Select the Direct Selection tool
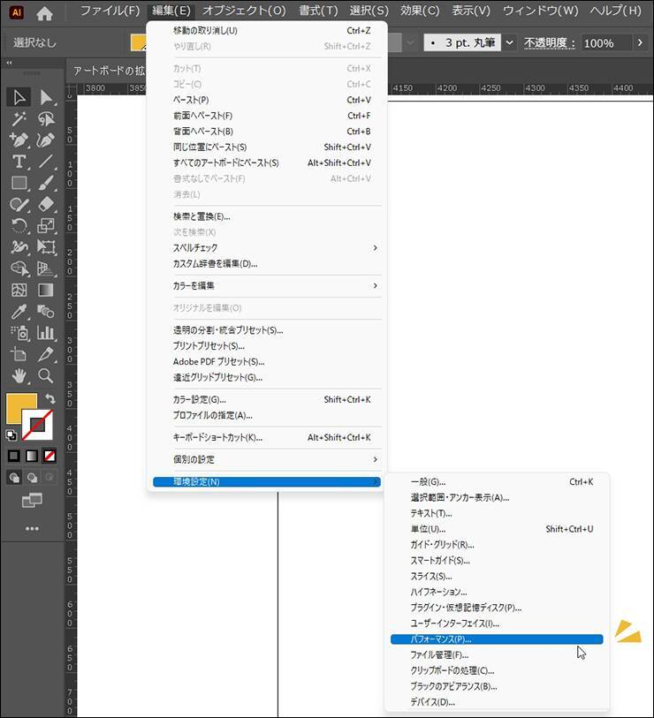Screen dimensions: 654x718 coord(47,97)
